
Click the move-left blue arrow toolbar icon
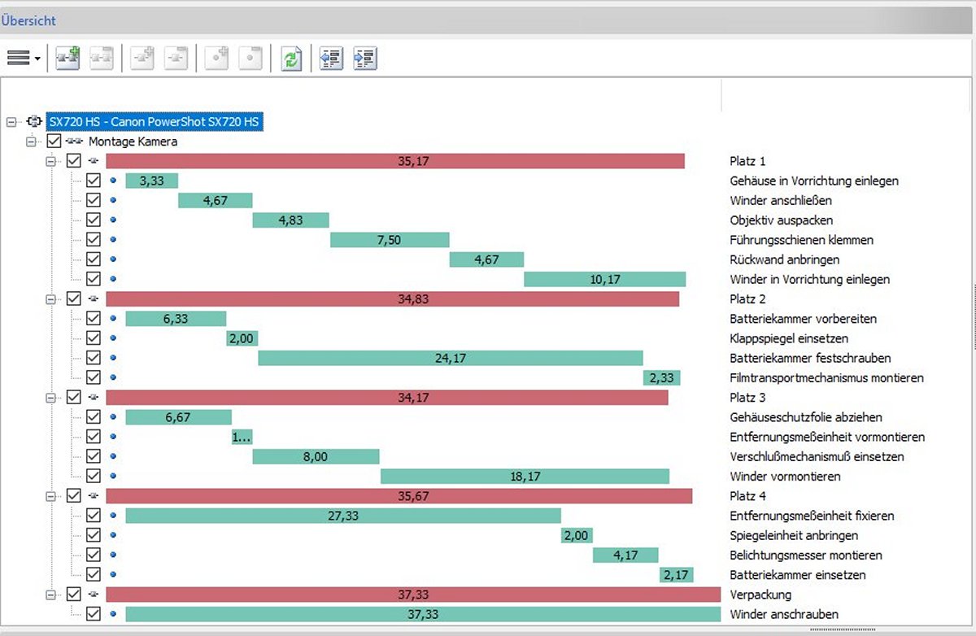332,59
